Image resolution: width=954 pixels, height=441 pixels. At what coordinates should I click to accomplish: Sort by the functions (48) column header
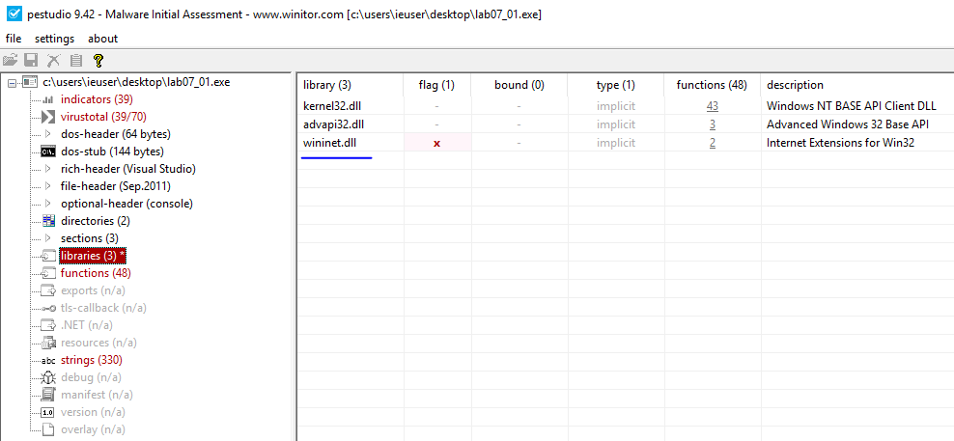(712, 85)
